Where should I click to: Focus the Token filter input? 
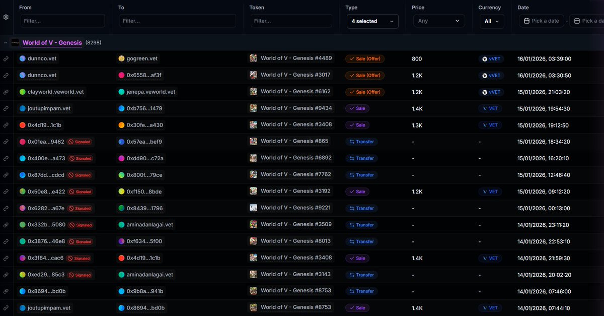291,21
